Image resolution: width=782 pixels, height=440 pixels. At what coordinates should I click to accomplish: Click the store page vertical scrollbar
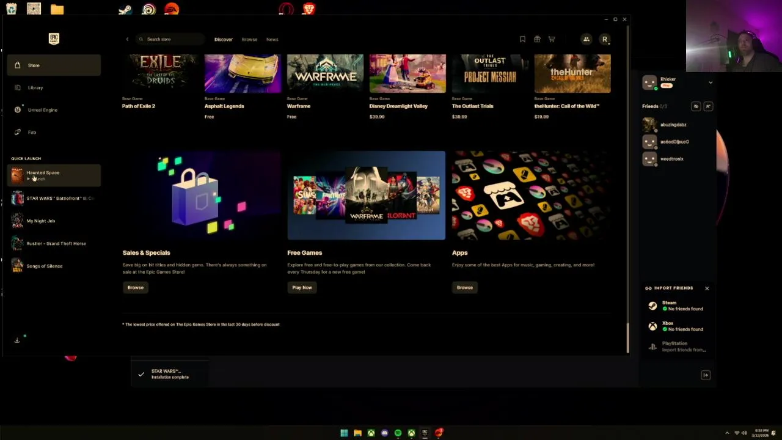[627, 337]
